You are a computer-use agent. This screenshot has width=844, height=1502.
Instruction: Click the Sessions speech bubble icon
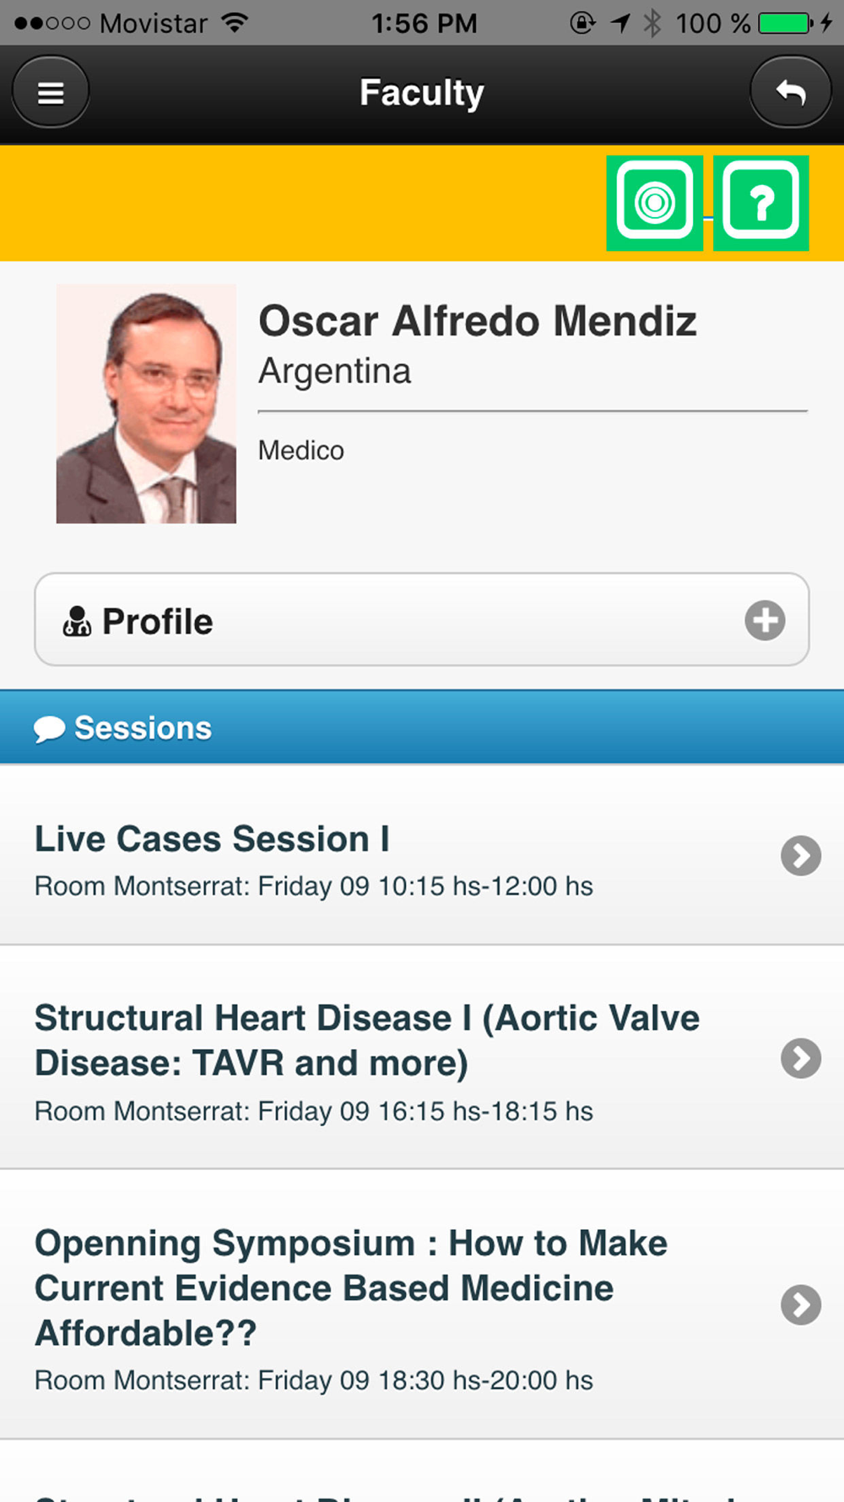click(x=49, y=728)
